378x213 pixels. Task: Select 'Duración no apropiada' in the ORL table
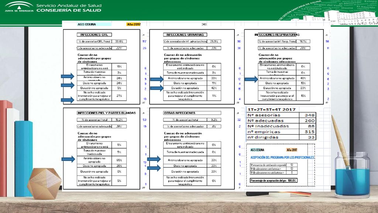(94, 88)
